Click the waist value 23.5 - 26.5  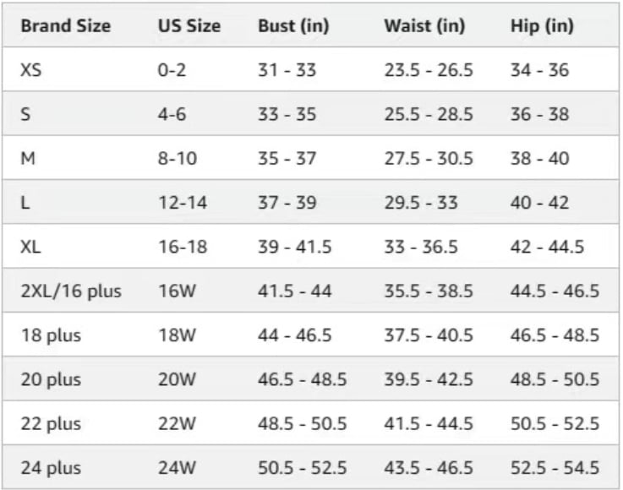tap(429, 70)
